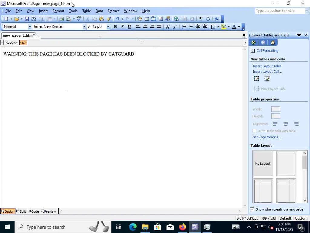Decrease indent using the outdent icon
This screenshot has width=310, height=233.
198,27
